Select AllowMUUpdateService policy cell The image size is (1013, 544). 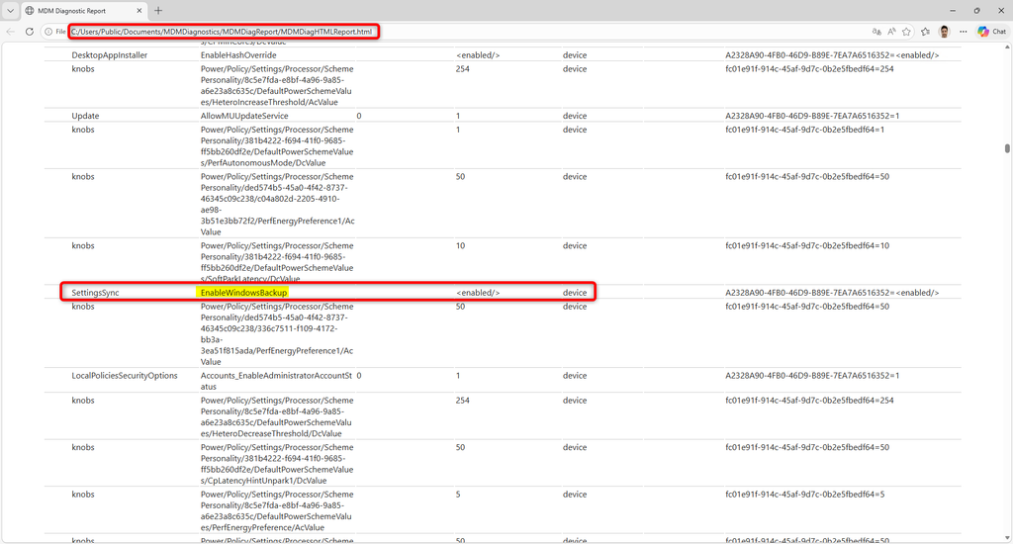[244, 116]
